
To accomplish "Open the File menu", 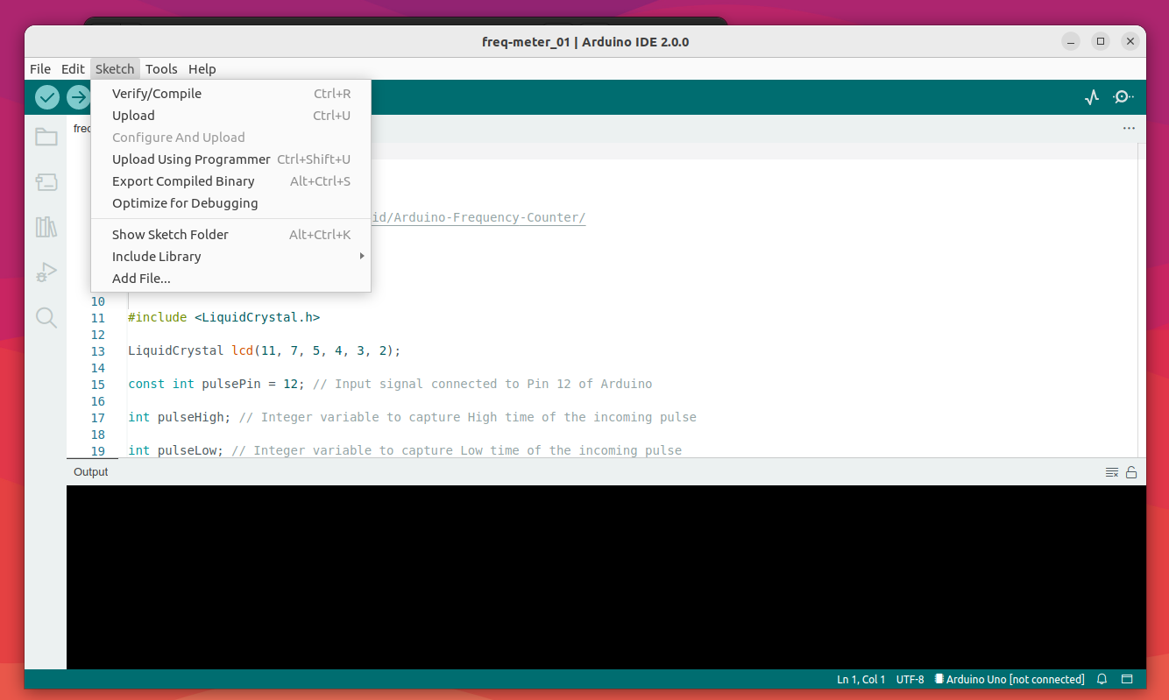I will [x=40, y=69].
